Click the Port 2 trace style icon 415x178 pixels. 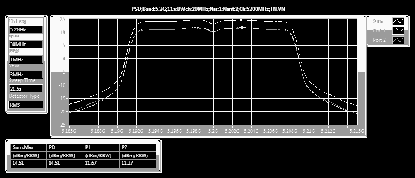pos(398,40)
